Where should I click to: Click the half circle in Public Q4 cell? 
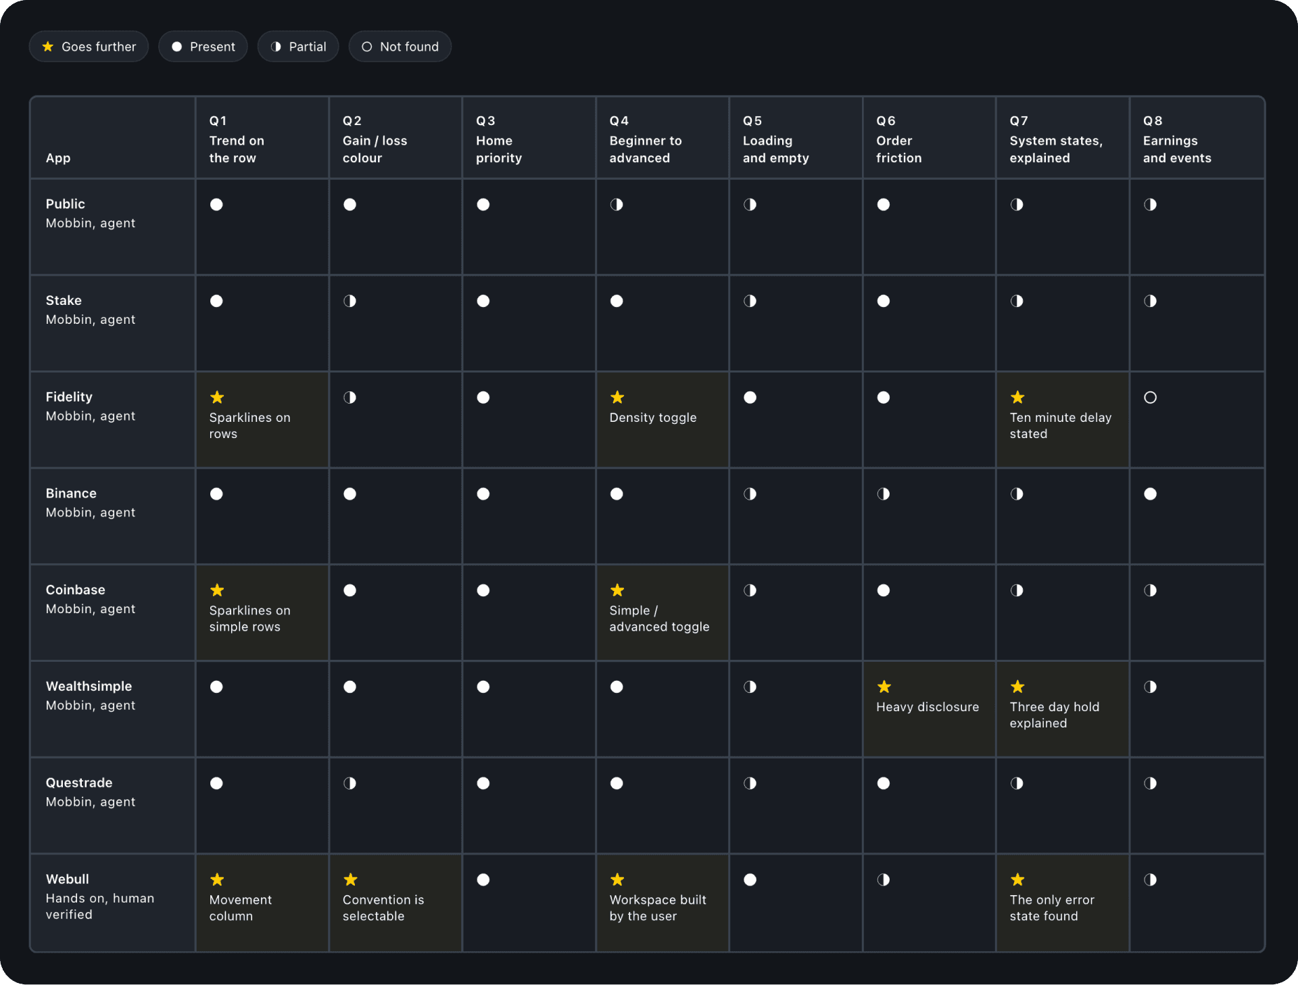(x=617, y=205)
